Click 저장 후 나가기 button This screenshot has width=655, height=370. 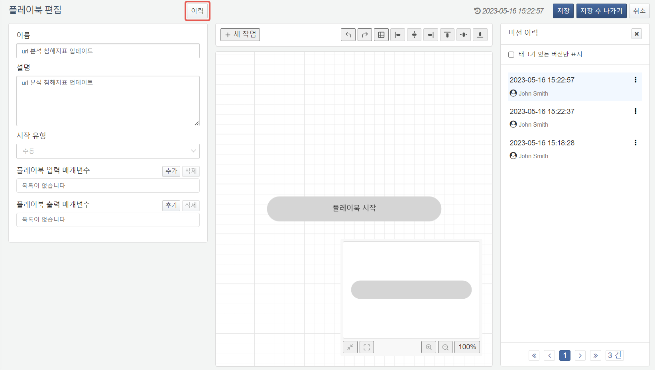pyautogui.click(x=602, y=11)
